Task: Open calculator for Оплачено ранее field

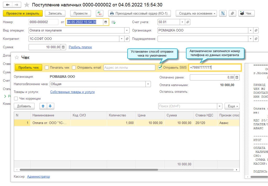Action: (x=237, y=78)
